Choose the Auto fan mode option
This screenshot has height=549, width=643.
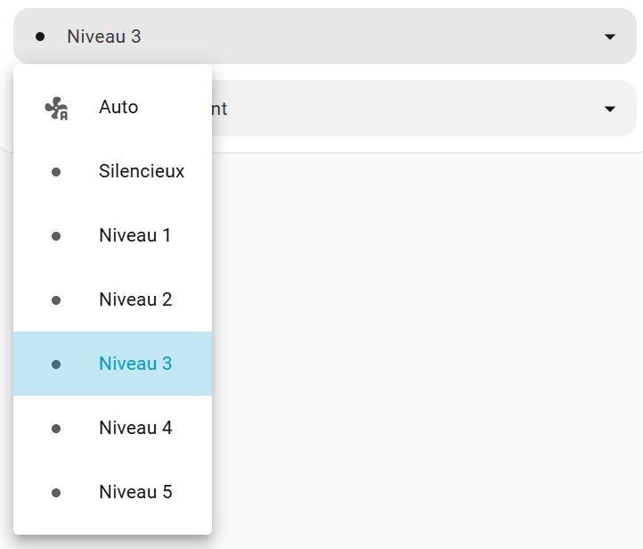(x=118, y=108)
